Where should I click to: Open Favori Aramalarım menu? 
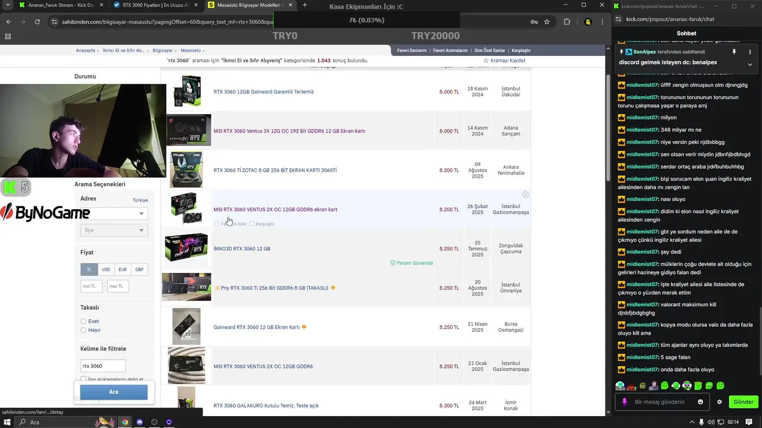tap(450, 51)
